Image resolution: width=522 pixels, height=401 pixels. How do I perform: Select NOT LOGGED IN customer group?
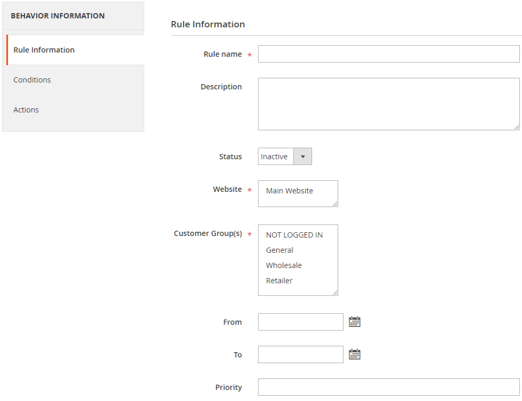click(294, 235)
